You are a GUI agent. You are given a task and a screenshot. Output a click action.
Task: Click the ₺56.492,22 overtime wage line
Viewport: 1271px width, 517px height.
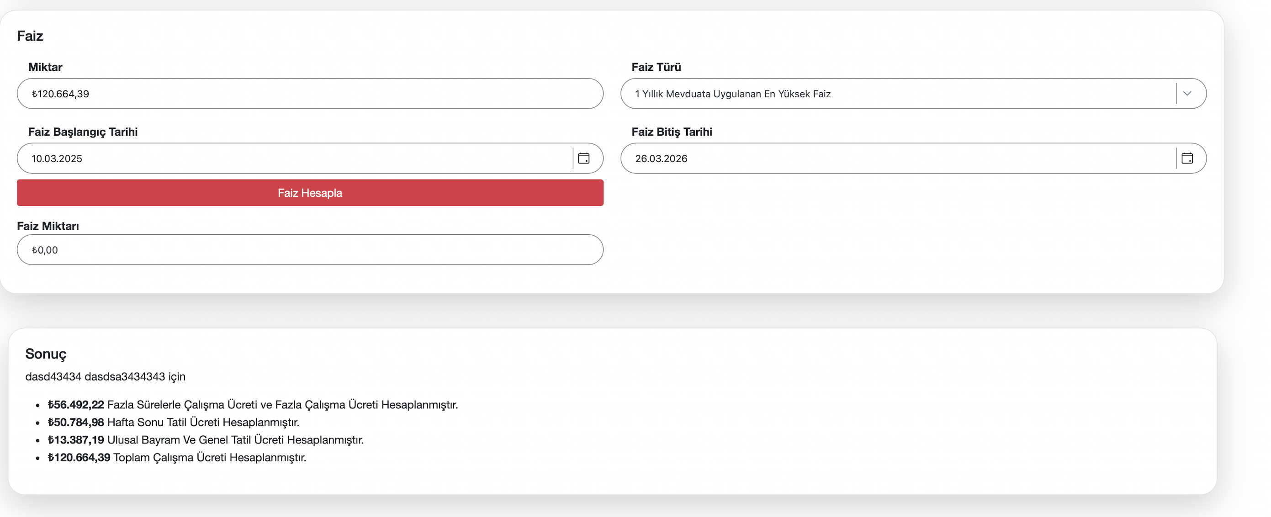[253, 405]
